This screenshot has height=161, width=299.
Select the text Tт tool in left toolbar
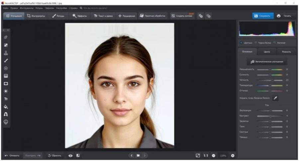(x=6, y=99)
